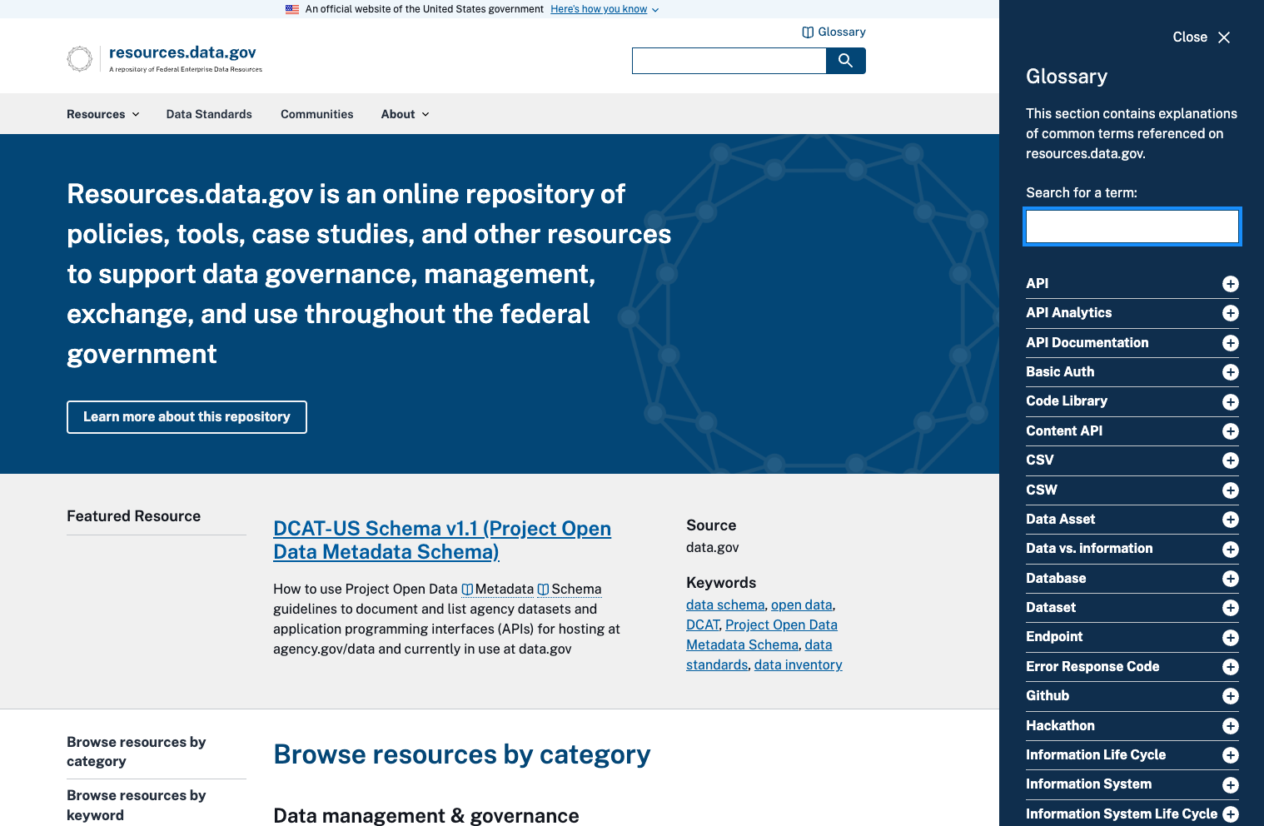
Task: Click the Metadata glossary term in description
Action: click(x=498, y=590)
